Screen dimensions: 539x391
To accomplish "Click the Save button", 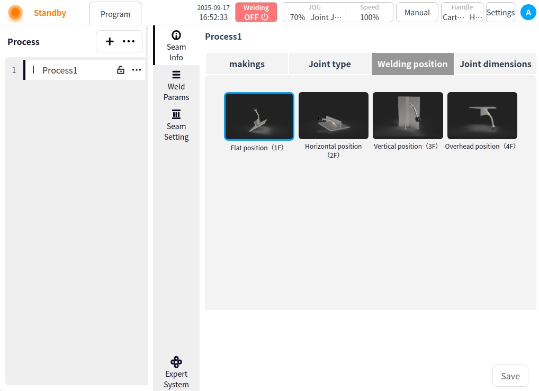I will click(x=510, y=376).
